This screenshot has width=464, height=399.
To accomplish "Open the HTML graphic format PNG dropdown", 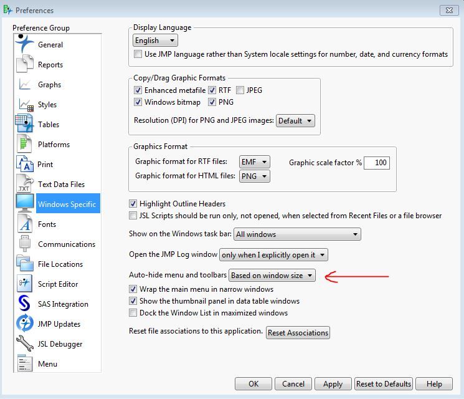I will pos(255,176).
